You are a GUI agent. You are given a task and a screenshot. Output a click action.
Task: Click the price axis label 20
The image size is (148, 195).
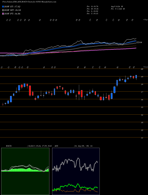pos(142,69)
